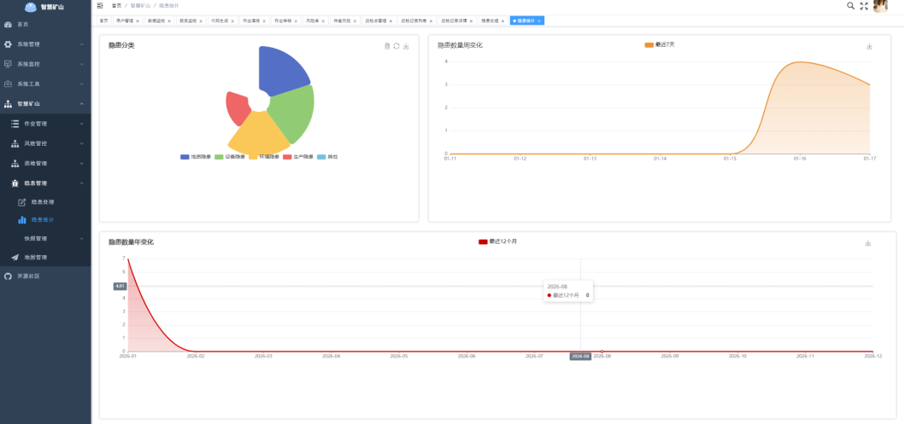Expand 快照管理 submenu
This screenshot has height=424, width=923.
tap(45, 238)
